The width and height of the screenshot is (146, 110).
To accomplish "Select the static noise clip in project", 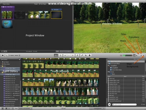I will coord(19,15).
